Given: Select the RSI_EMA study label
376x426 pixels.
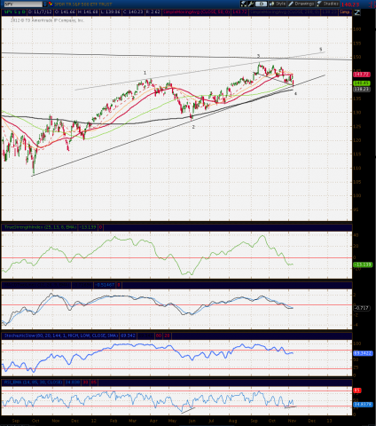Looking at the screenshot, I should (x=33, y=382).
